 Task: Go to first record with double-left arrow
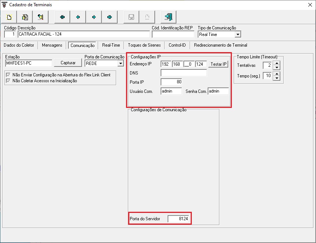[62, 17]
